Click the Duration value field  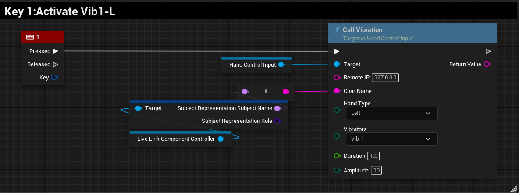(x=373, y=156)
